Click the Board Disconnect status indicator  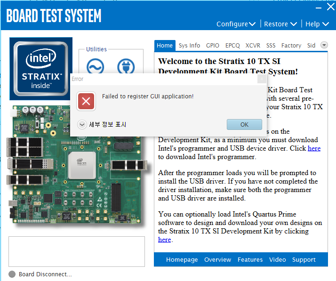(12, 274)
